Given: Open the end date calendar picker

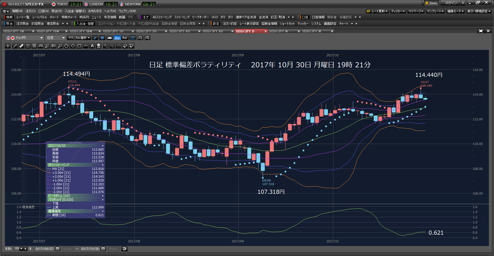Looking at the screenshot, I should click(103, 249).
